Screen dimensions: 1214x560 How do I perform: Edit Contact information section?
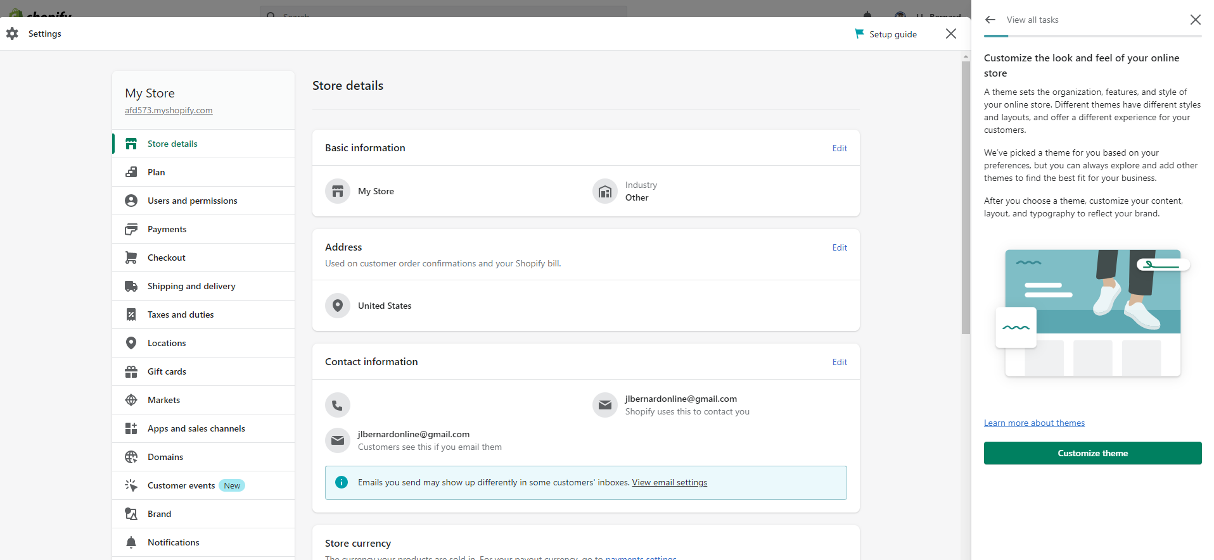pos(840,362)
